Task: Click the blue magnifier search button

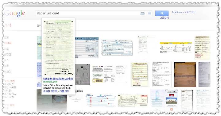Action: pos(162,13)
